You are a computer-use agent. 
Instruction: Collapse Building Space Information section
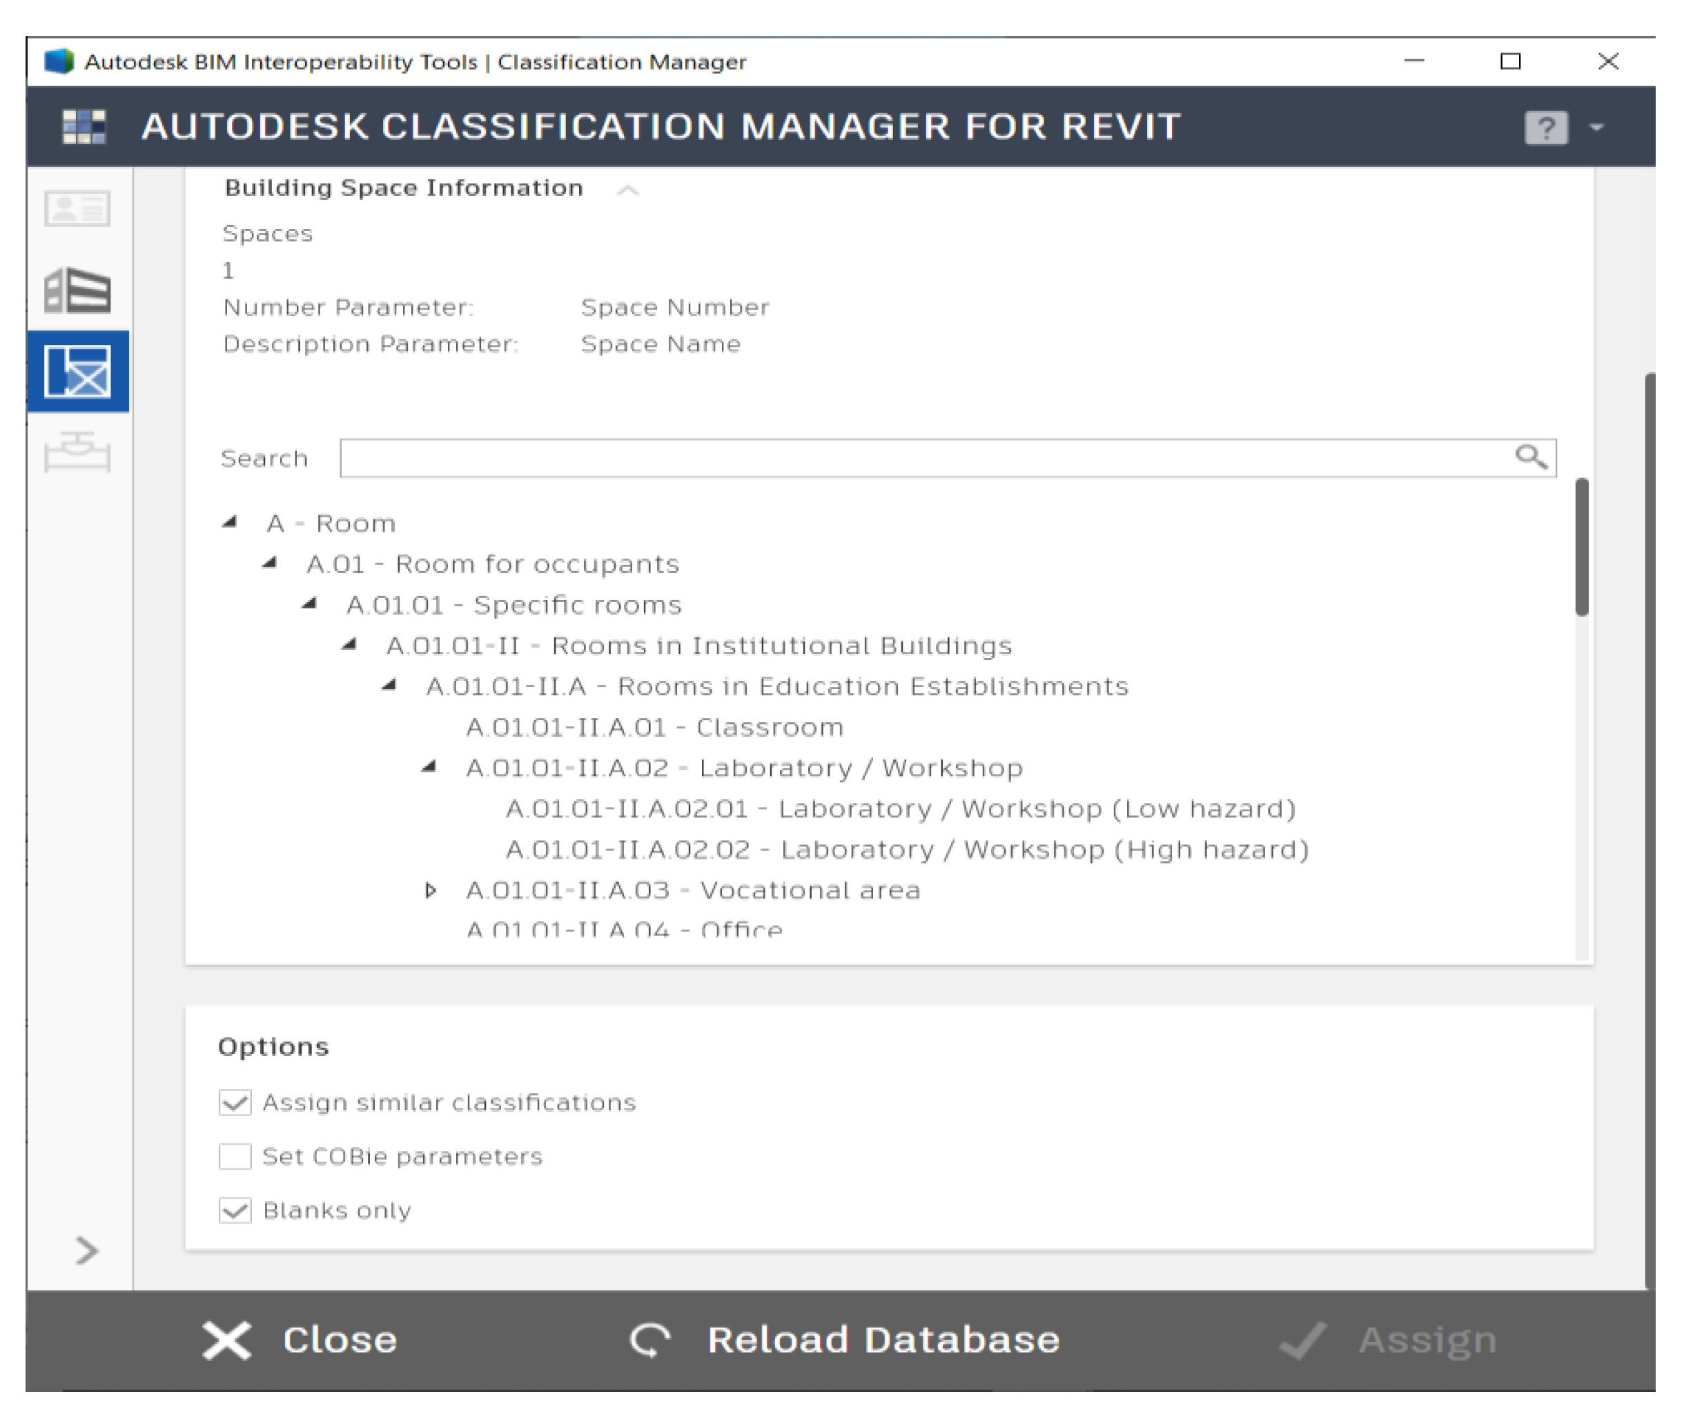pyautogui.click(x=628, y=190)
